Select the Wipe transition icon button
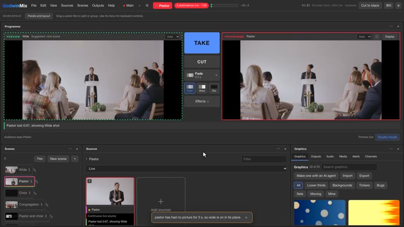The image size is (404, 227). [202, 88]
